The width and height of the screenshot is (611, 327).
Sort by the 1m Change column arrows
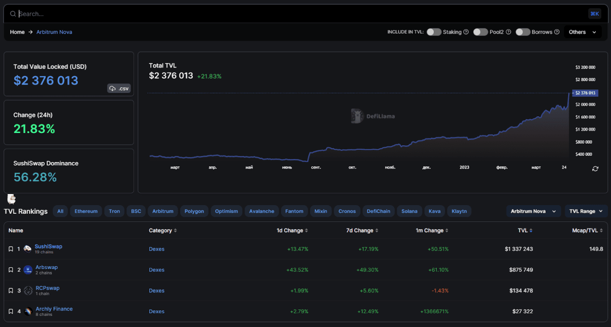coord(447,231)
